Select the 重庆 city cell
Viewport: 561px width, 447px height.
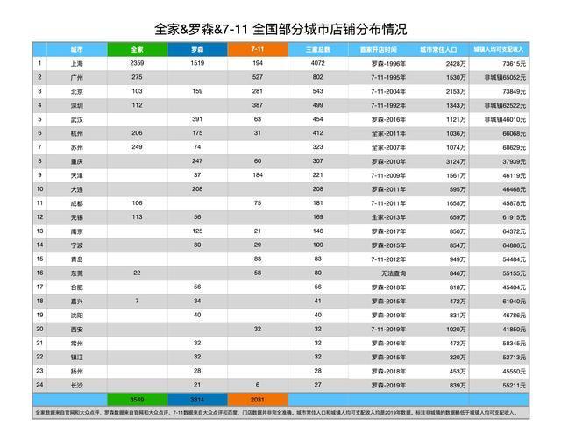pos(76,161)
